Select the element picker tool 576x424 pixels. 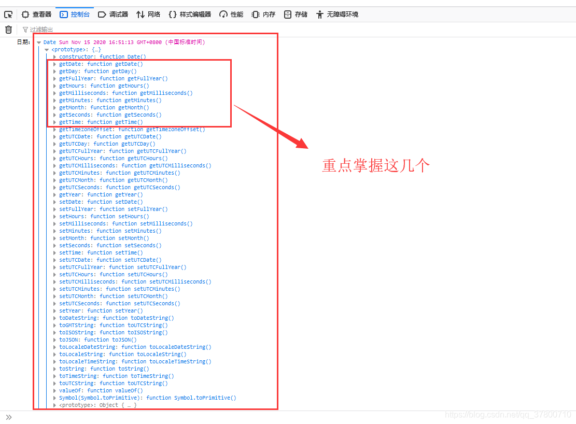[8, 14]
